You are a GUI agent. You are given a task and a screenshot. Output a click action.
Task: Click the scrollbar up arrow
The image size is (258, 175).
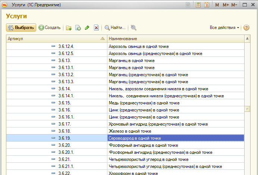pyautogui.click(x=247, y=39)
